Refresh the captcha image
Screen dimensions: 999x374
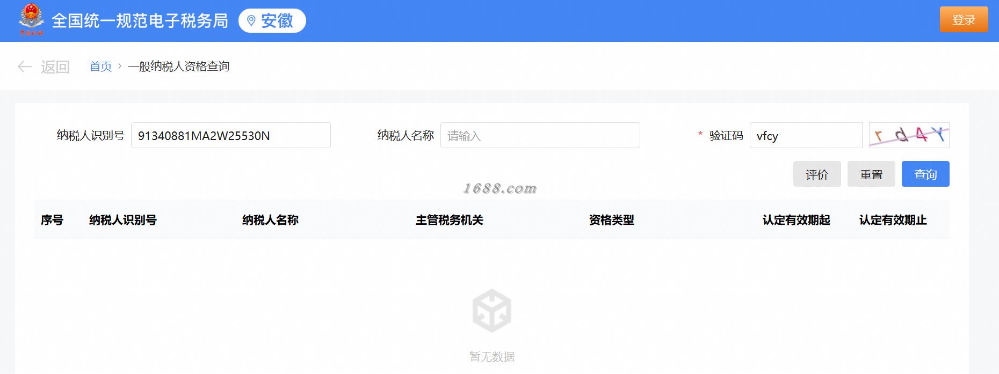tap(909, 135)
